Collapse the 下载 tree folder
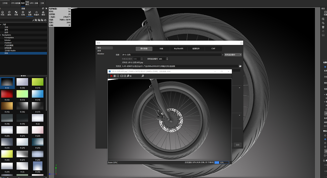 1,25
